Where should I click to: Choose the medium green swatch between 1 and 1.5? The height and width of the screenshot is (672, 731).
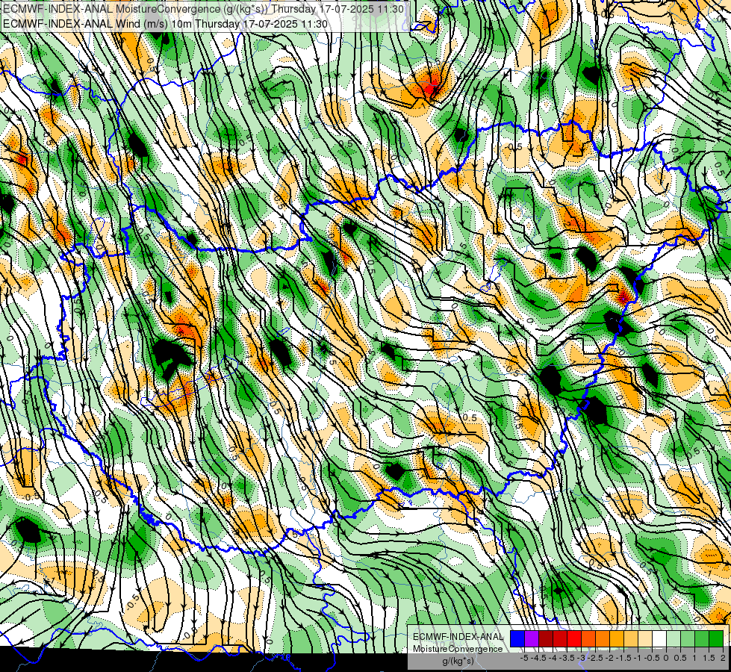coord(702,639)
